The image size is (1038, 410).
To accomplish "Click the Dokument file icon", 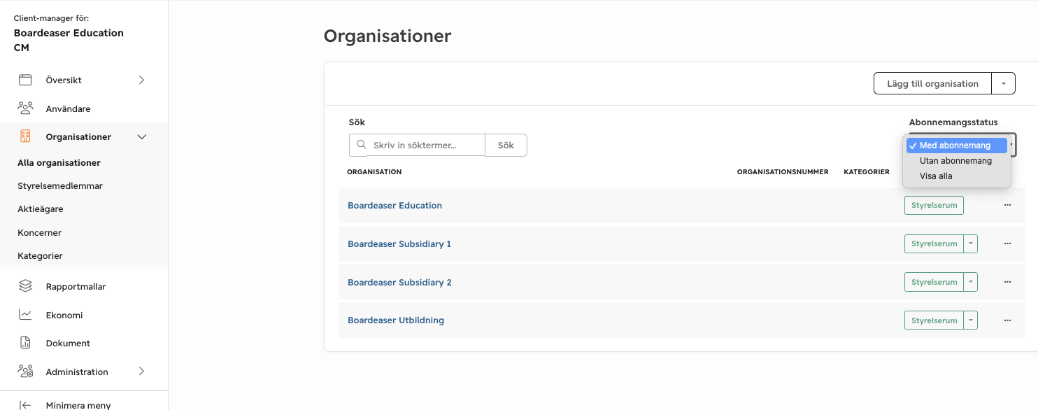I will click(x=25, y=343).
